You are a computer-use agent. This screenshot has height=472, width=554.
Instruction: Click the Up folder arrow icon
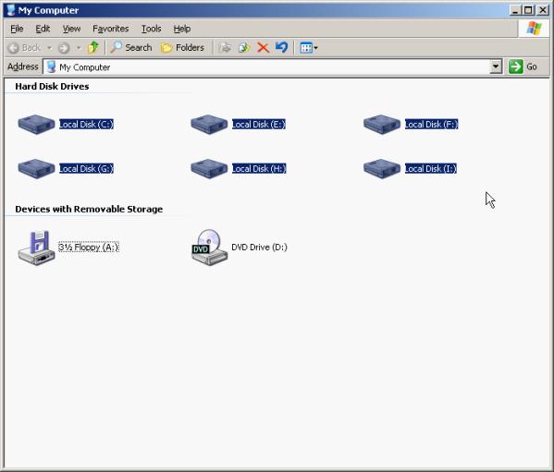(93, 47)
